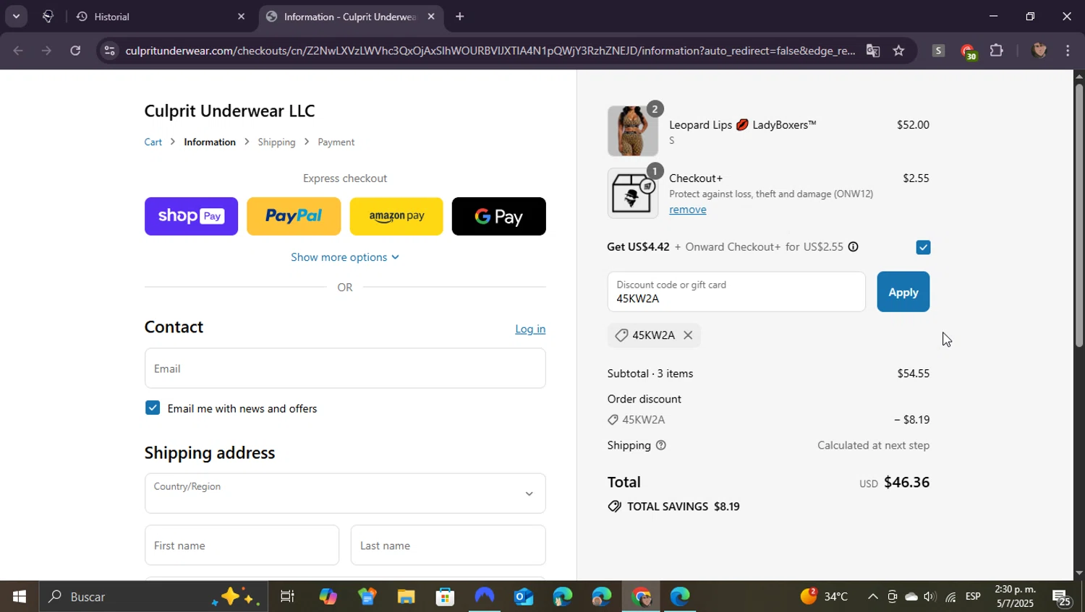Open site information icon in address bar
This screenshot has height=612, width=1085.
pyautogui.click(x=109, y=51)
